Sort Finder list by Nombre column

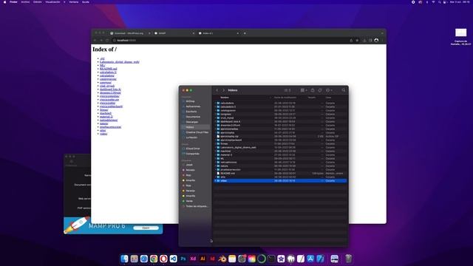coord(225,98)
